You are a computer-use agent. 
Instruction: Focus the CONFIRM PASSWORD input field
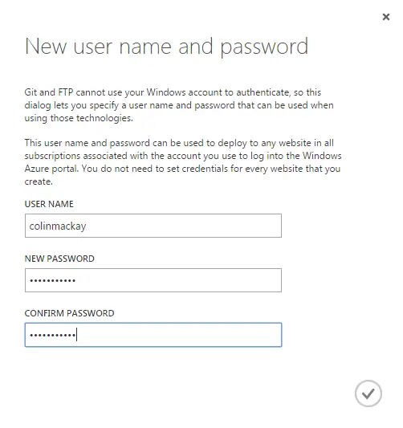click(153, 335)
